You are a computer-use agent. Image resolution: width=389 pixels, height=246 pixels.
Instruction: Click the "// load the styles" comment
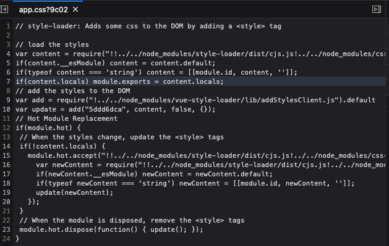click(x=52, y=45)
